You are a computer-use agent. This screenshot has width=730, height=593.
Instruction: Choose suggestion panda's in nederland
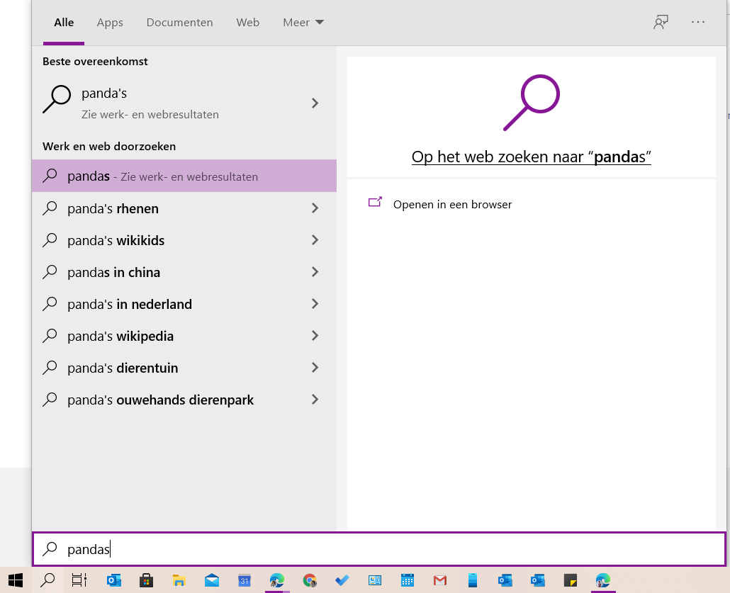click(x=184, y=304)
